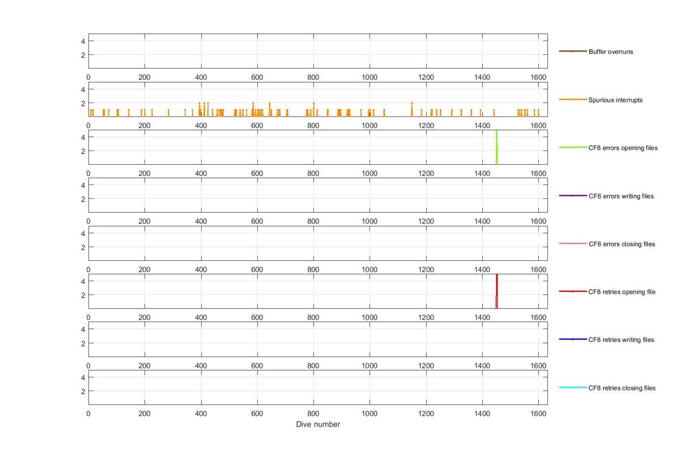This screenshot has width=680, height=455.
Task: Click the green spike in CF8 errors opening plot
Action: 496,147
